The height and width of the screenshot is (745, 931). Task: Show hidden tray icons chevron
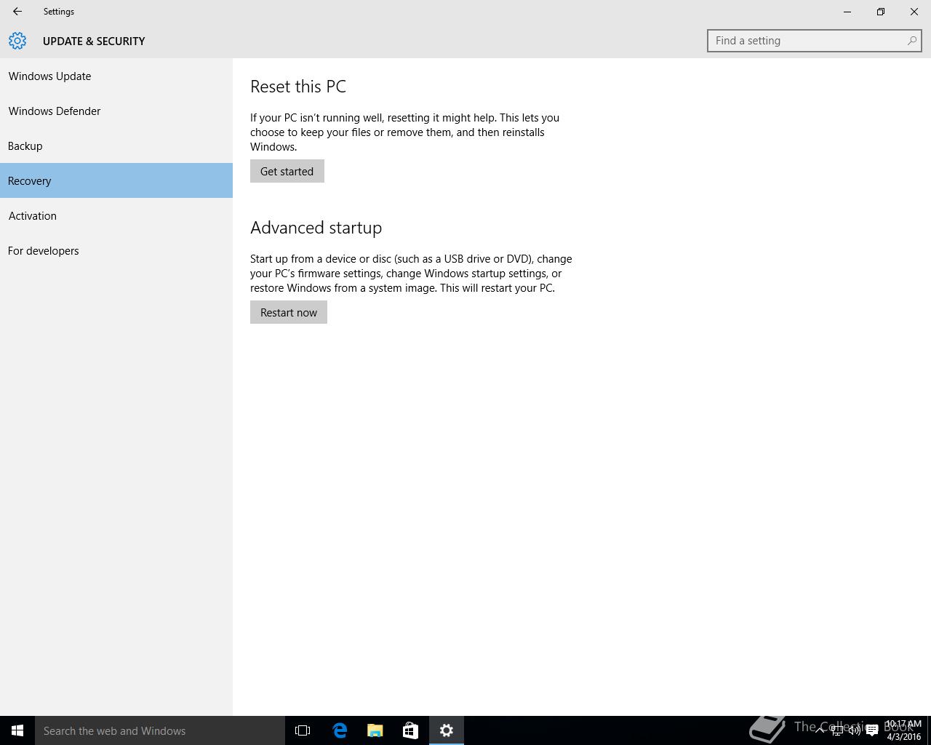(820, 730)
